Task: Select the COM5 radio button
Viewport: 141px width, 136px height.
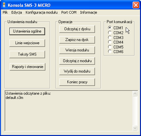Action: tap(110, 47)
